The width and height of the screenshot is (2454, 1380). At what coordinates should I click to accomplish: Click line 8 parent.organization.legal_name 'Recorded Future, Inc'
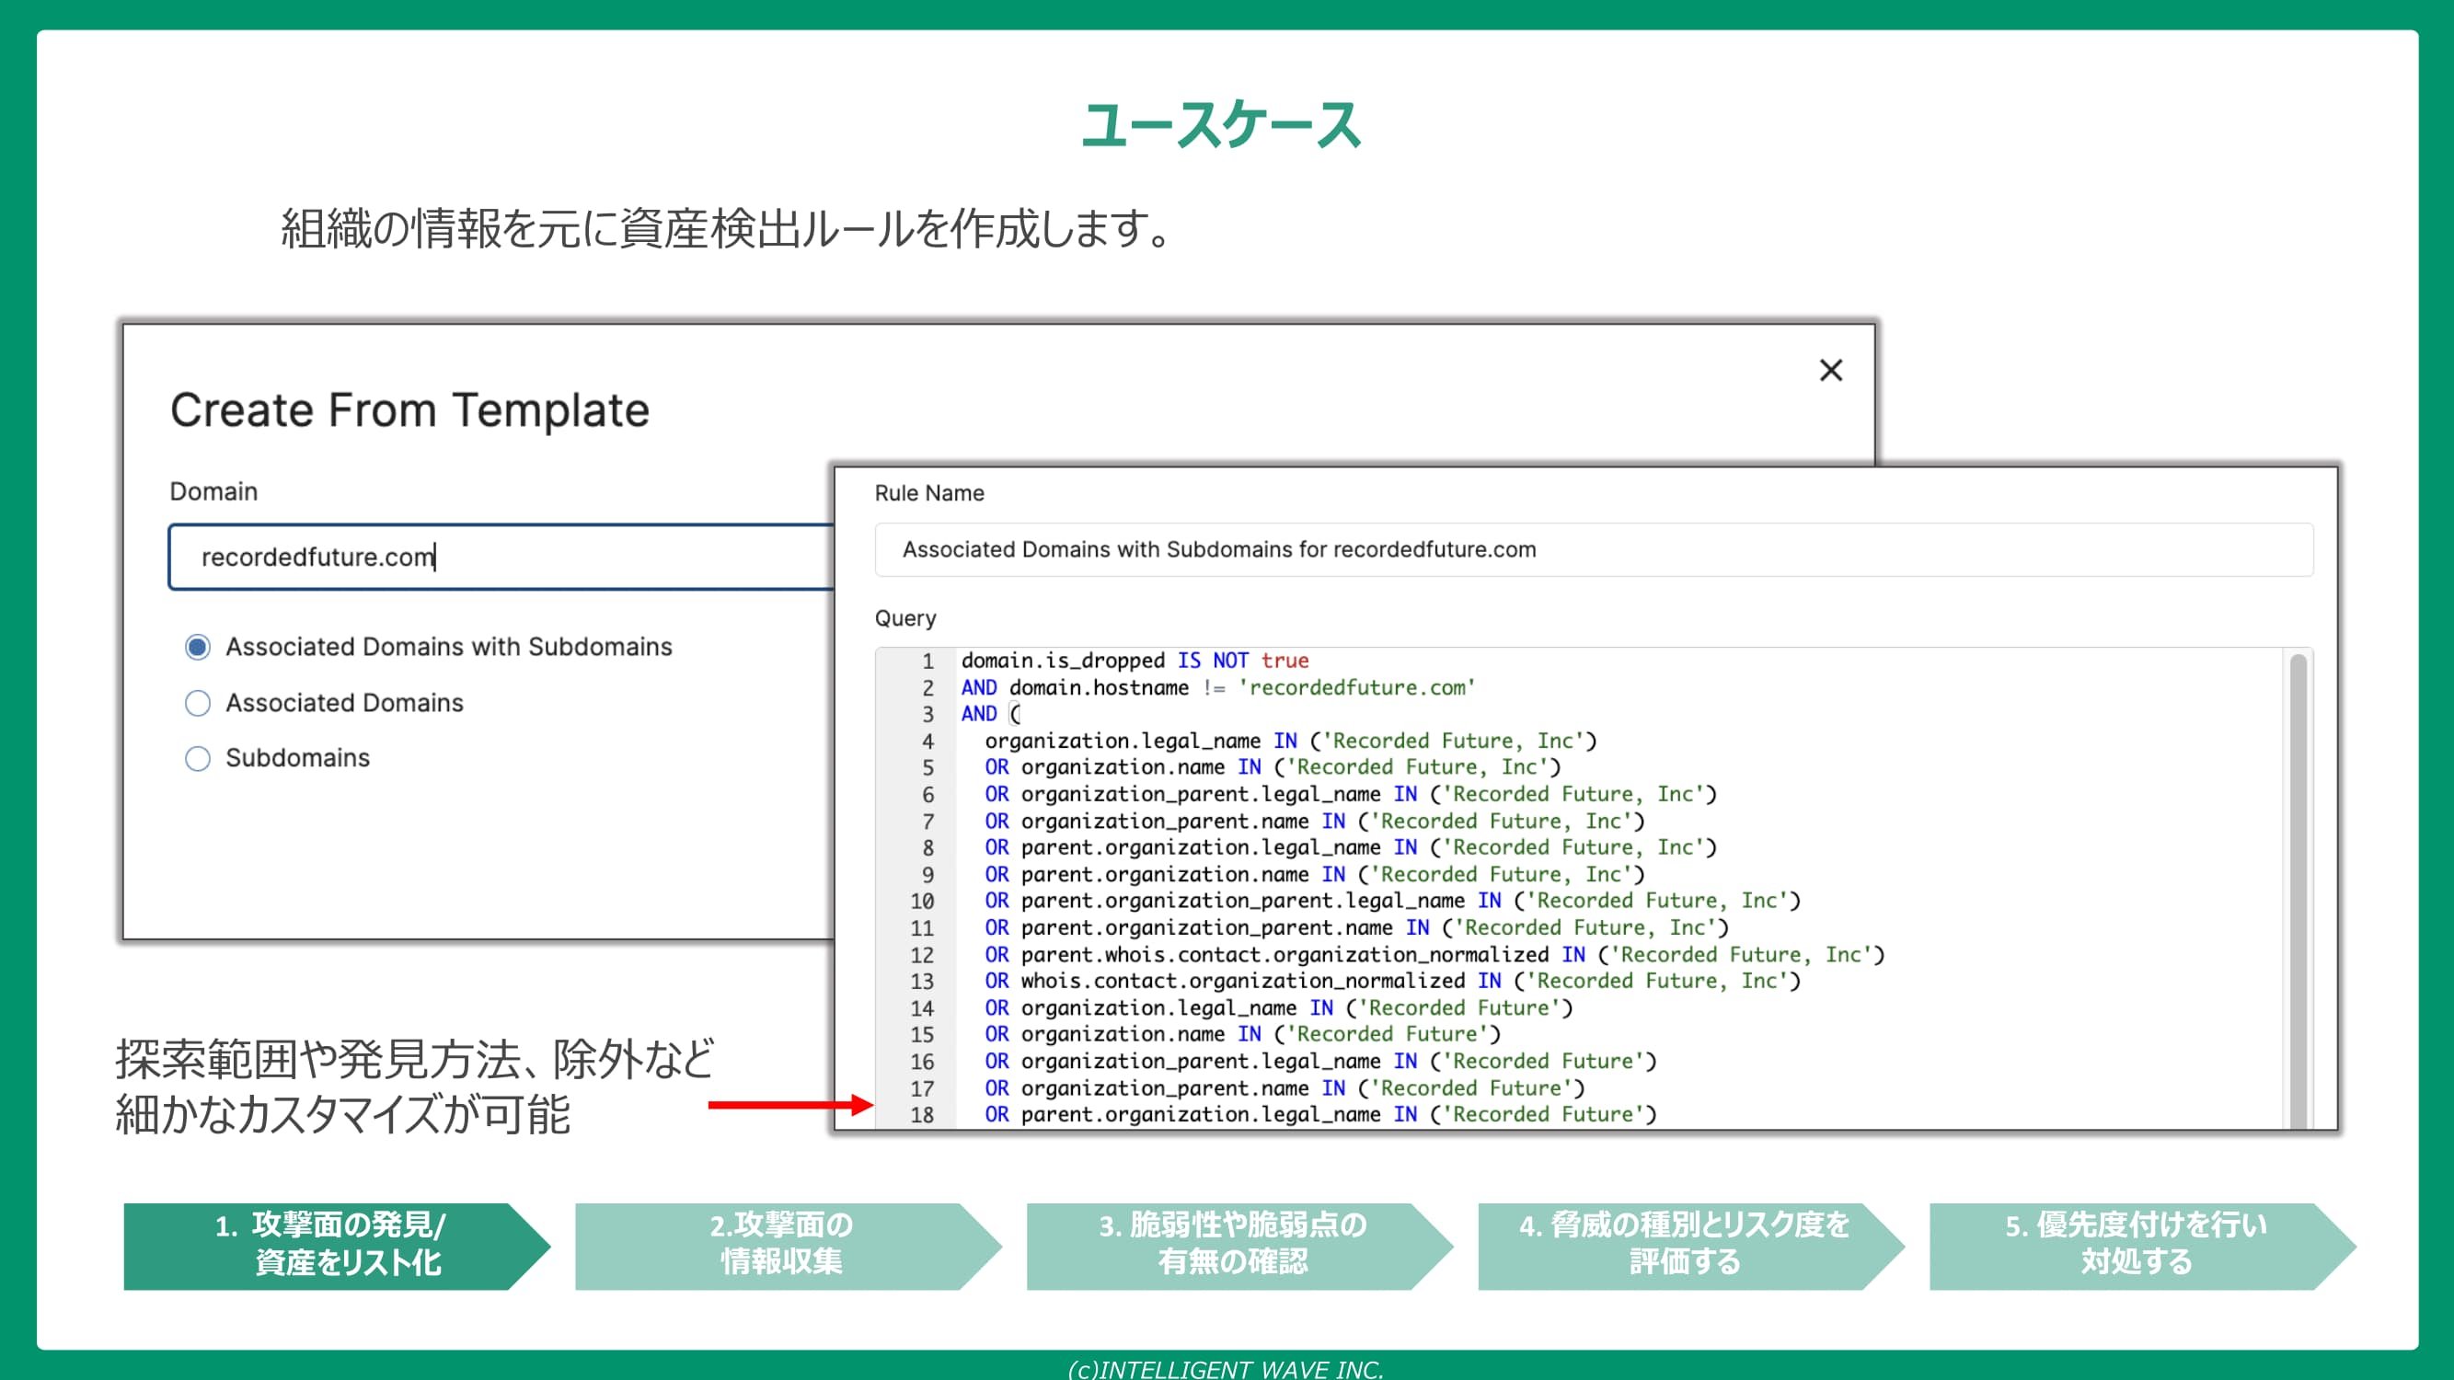click(1350, 847)
